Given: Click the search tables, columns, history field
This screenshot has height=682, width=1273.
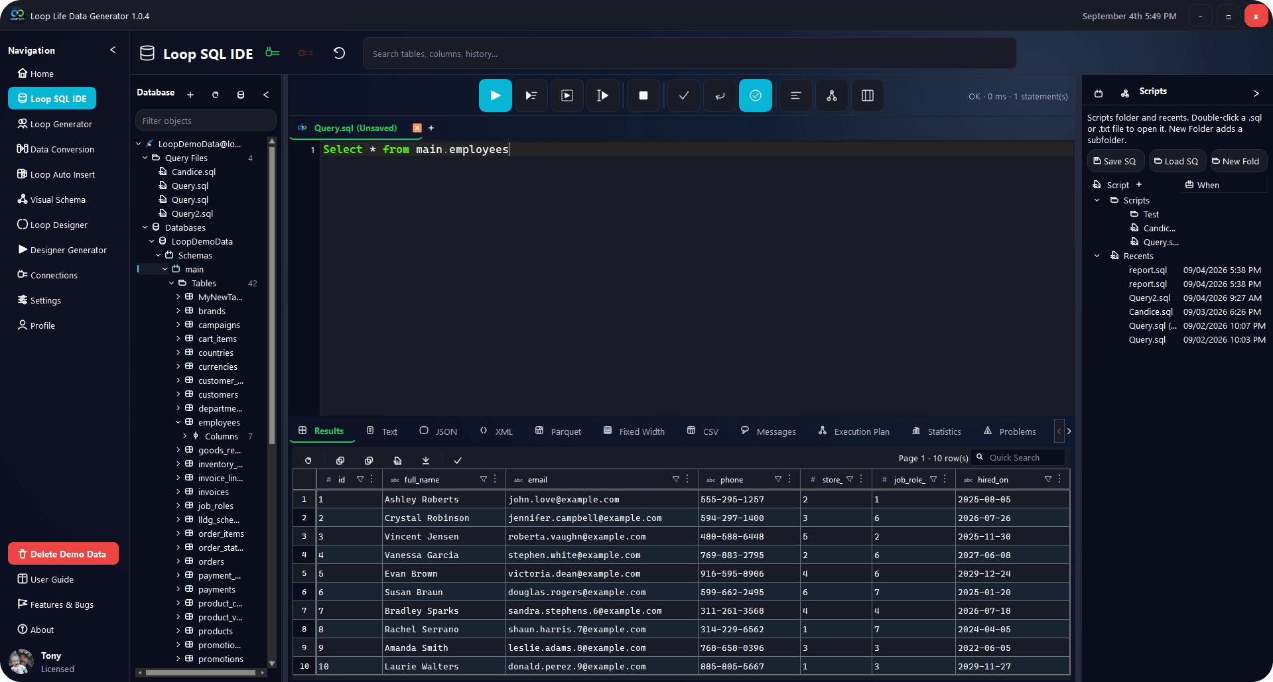Looking at the screenshot, I should (x=689, y=53).
